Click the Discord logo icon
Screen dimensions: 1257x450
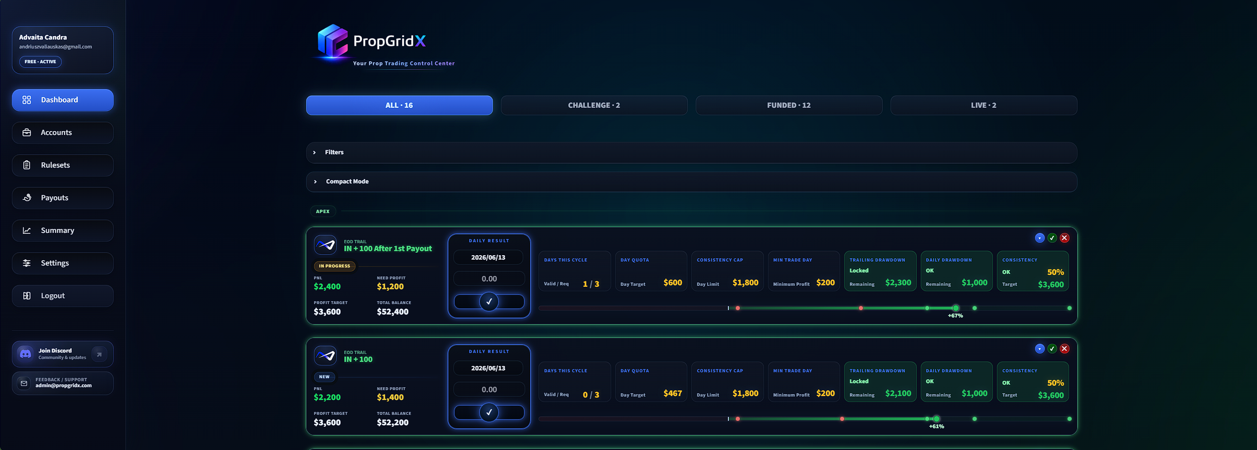(x=25, y=354)
